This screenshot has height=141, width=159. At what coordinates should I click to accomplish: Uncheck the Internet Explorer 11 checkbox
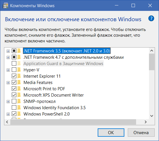(x=14, y=76)
